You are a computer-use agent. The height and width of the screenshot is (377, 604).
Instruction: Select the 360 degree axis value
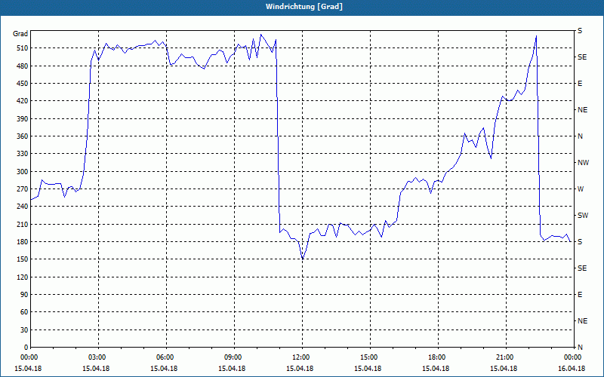click(23, 136)
